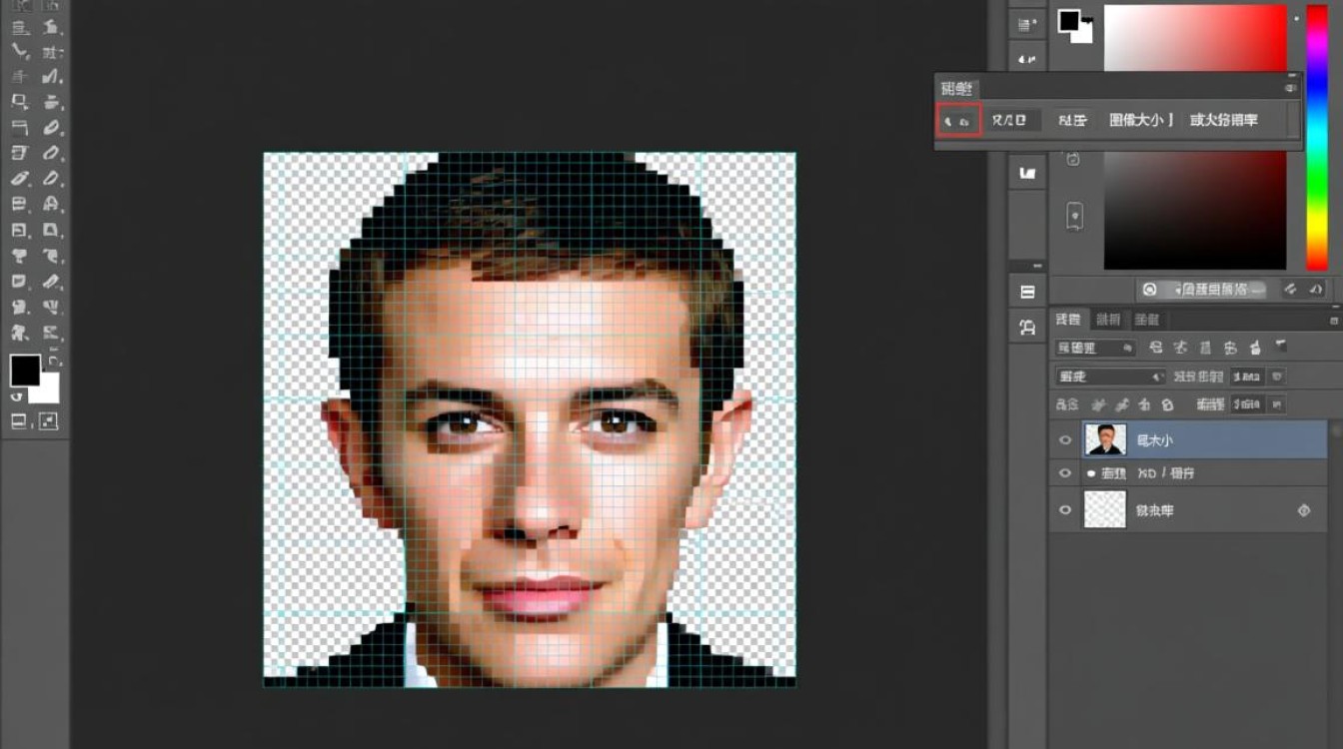Open the collapsed panel icon above the Layers dock

coord(1027,293)
